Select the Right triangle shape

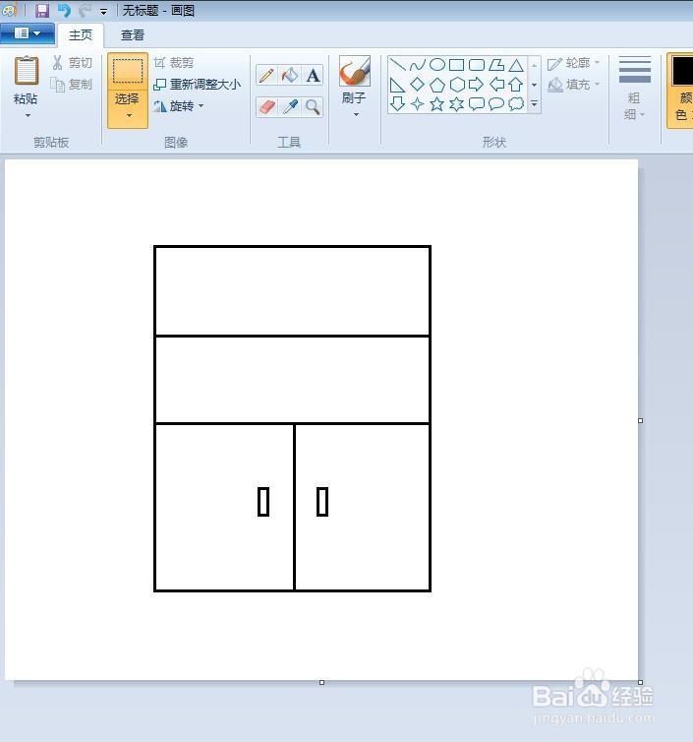(x=397, y=85)
